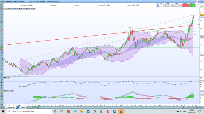Image resolution: width=204 pixels, height=114 pixels.
Task: Click the green Achat MKT buy button
Action: (x=192, y=6)
